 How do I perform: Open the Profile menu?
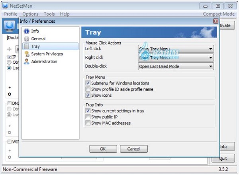[x=10, y=14]
